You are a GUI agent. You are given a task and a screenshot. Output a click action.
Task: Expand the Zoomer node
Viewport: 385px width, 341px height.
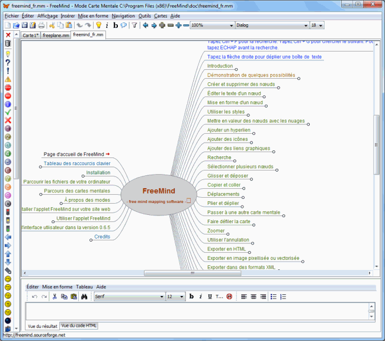[228, 234]
